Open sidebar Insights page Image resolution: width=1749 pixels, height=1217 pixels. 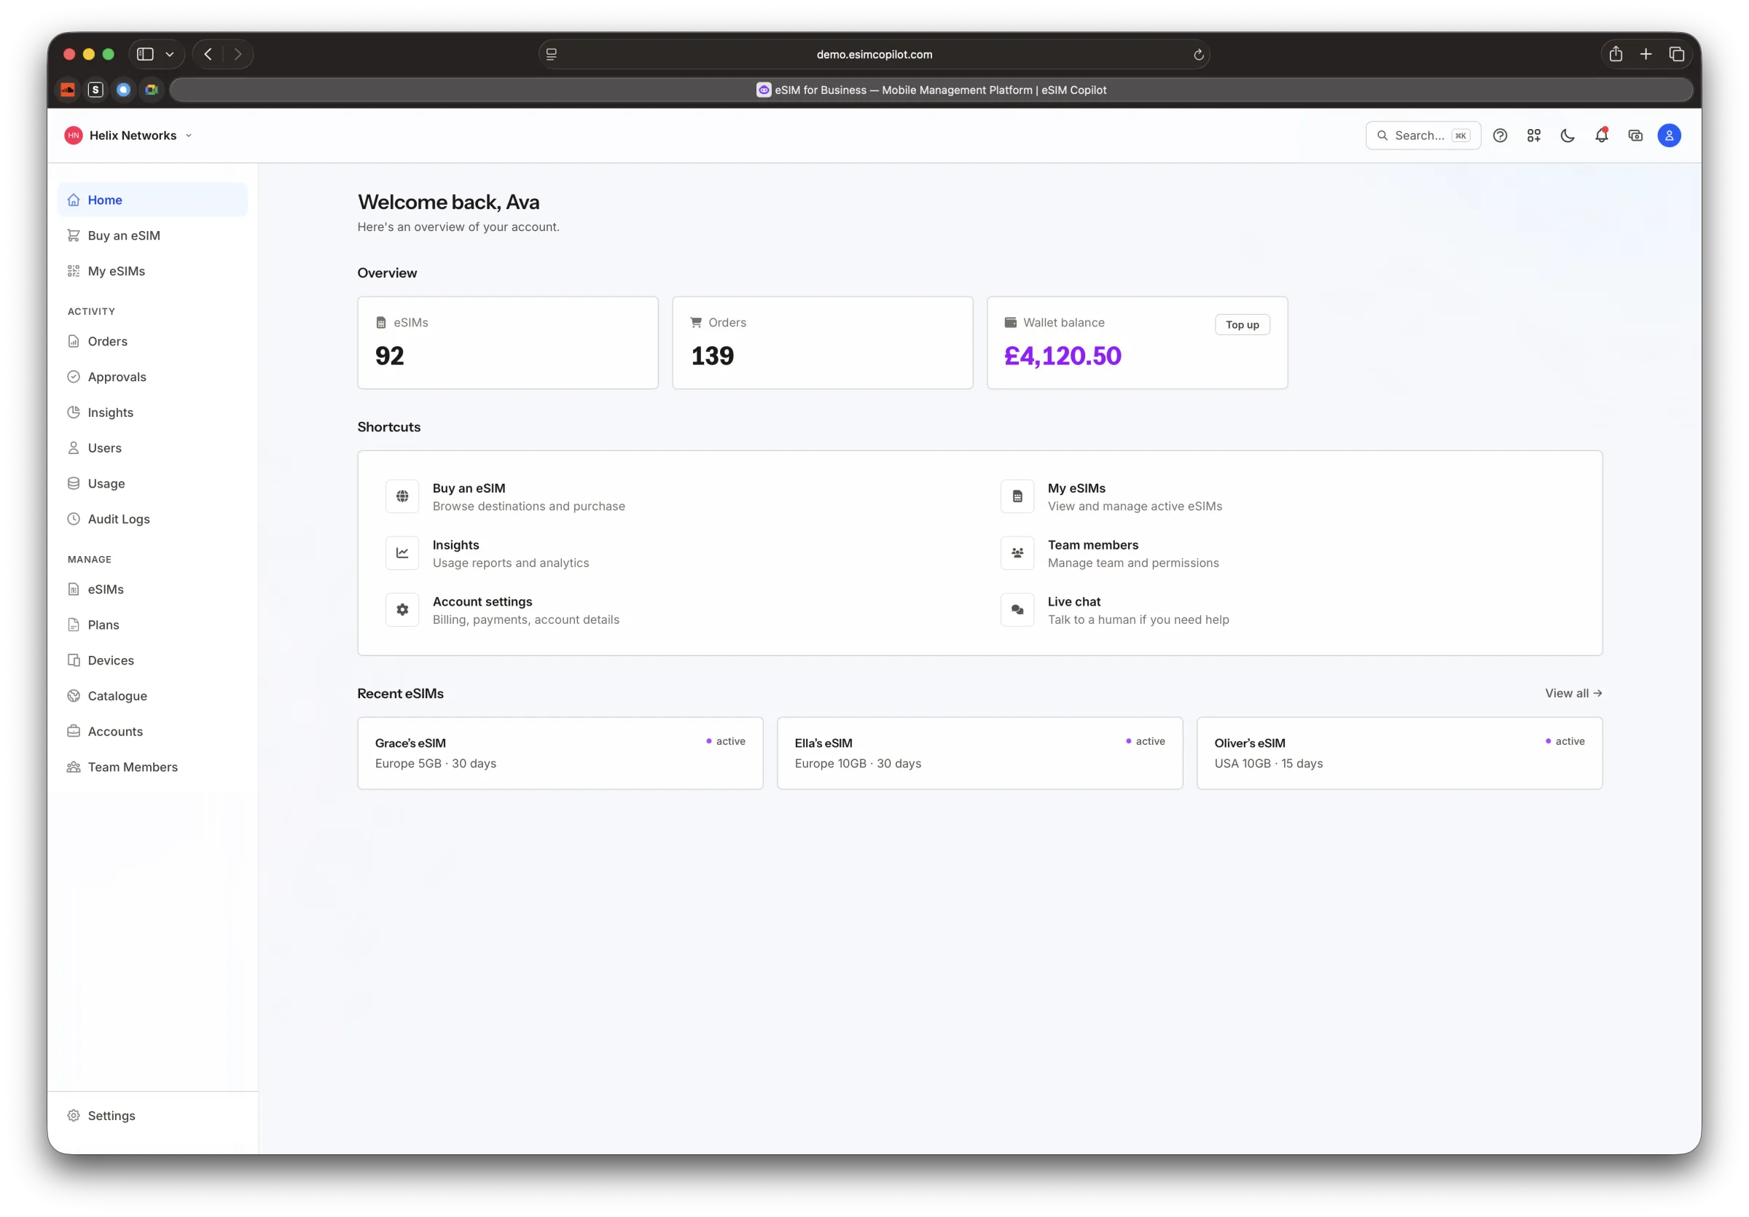click(152, 412)
